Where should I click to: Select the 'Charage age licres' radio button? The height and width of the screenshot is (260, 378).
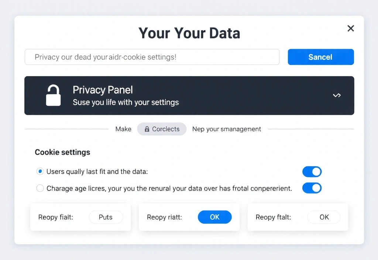pyautogui.click(x=40, y=188)
